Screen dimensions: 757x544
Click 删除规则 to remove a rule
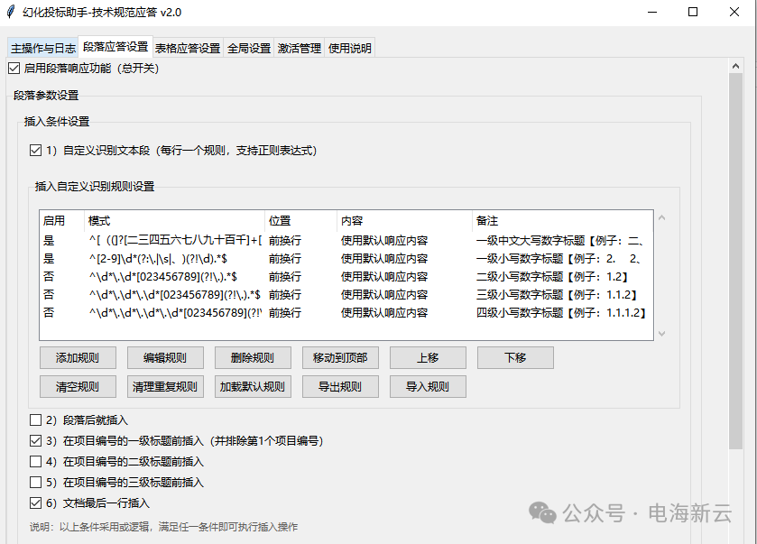[253, 357]
